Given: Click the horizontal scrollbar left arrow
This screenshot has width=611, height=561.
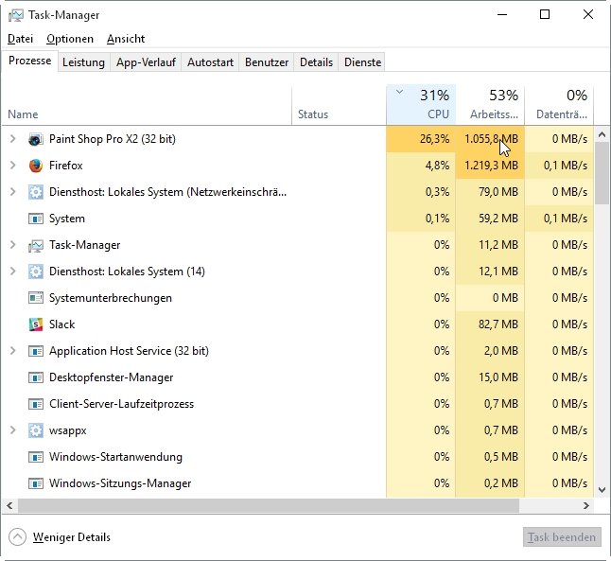Looking at the screenshot, I should click(9, 506).
